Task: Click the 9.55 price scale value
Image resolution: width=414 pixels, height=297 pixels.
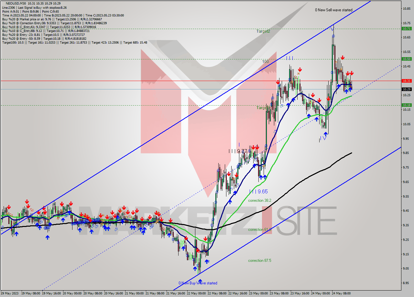Action: (x=407, y=196)
